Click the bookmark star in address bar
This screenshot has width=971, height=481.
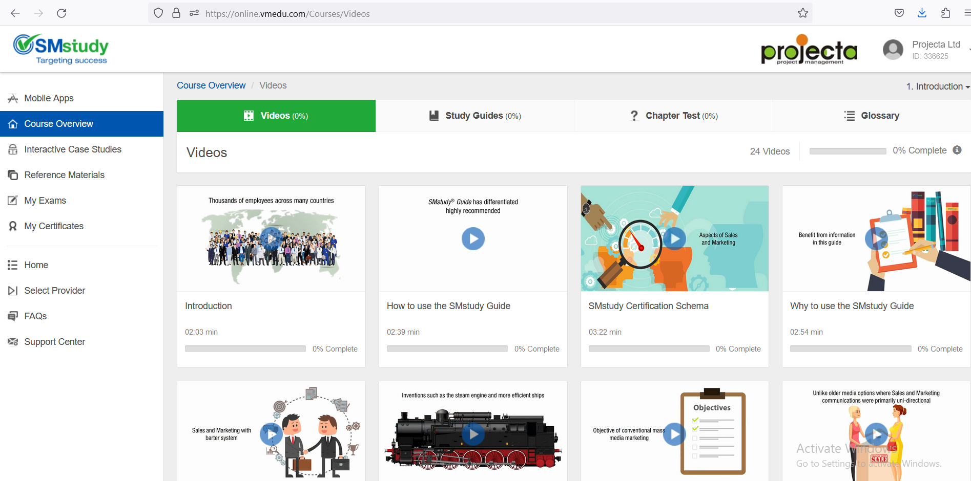coord(802,13)
